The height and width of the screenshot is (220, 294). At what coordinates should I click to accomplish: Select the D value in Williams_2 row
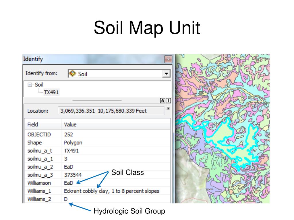(66, 199)
